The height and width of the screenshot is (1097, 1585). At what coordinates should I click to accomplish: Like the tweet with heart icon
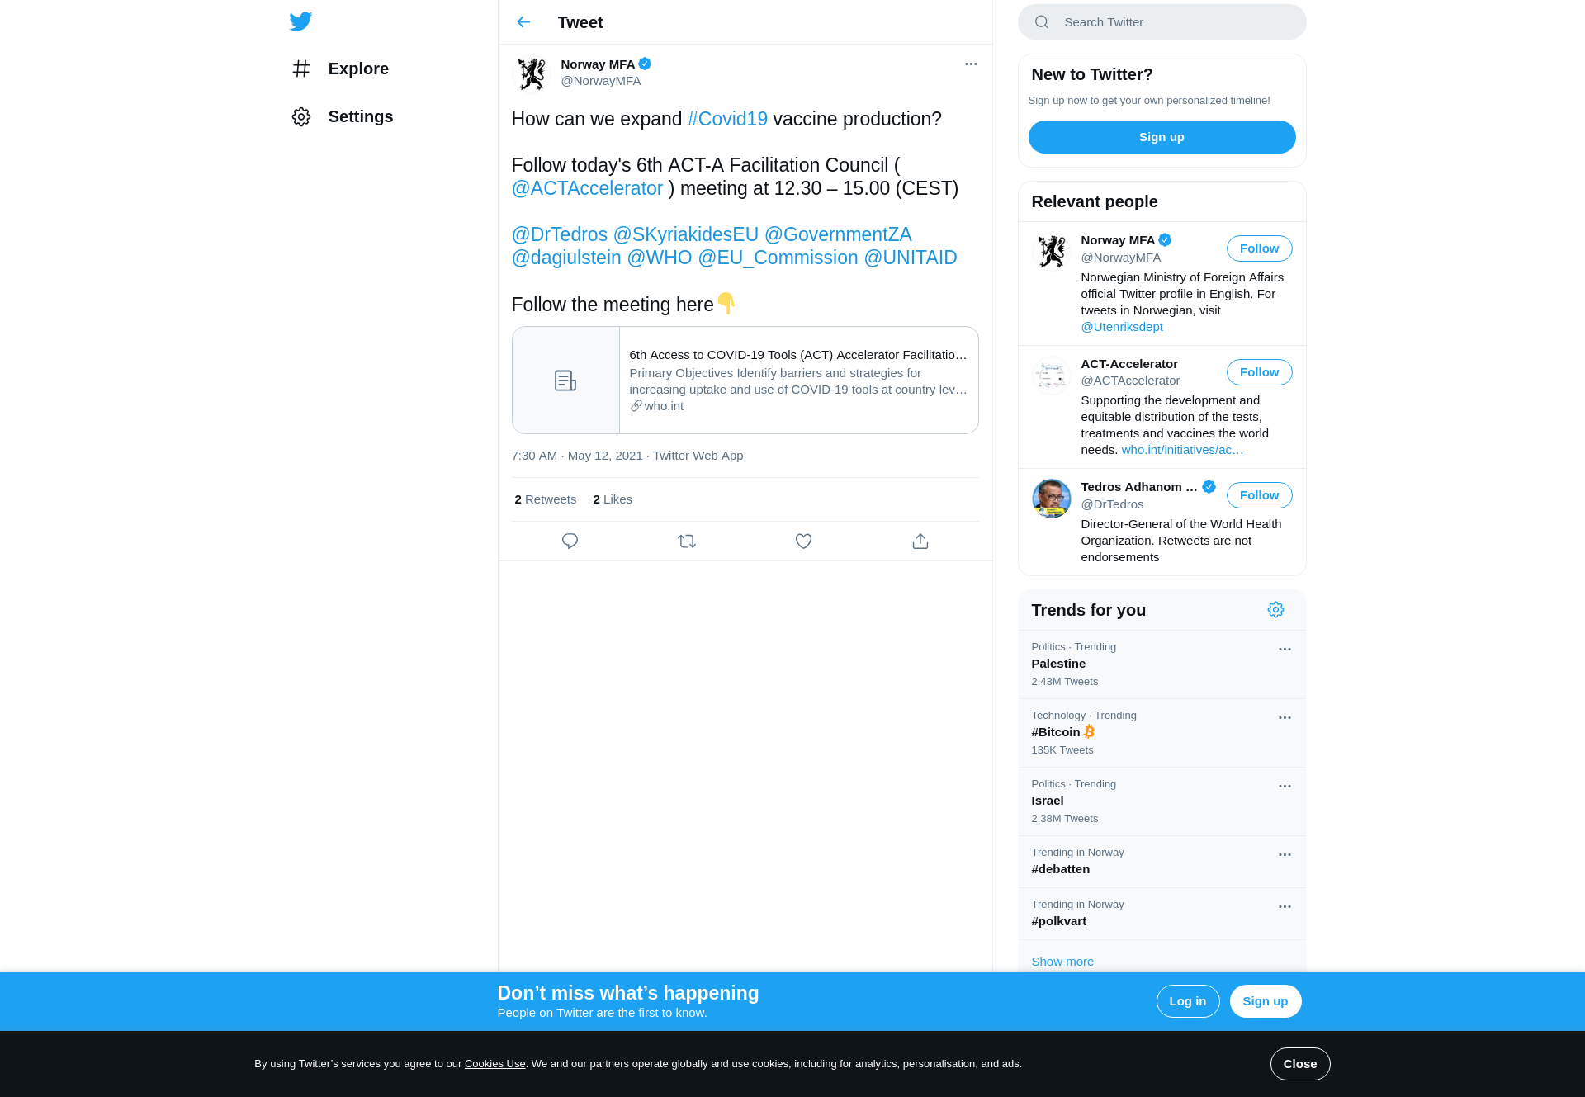tap(803, 541)
